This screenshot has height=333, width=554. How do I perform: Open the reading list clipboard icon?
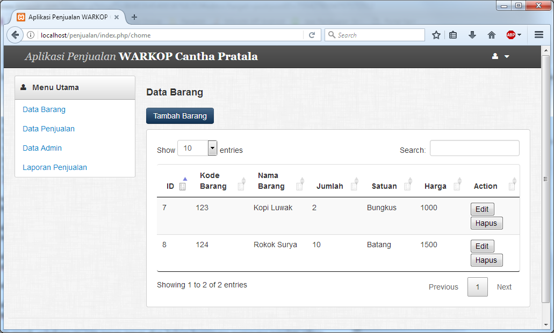pyautogui.click(x=453, y=34)
